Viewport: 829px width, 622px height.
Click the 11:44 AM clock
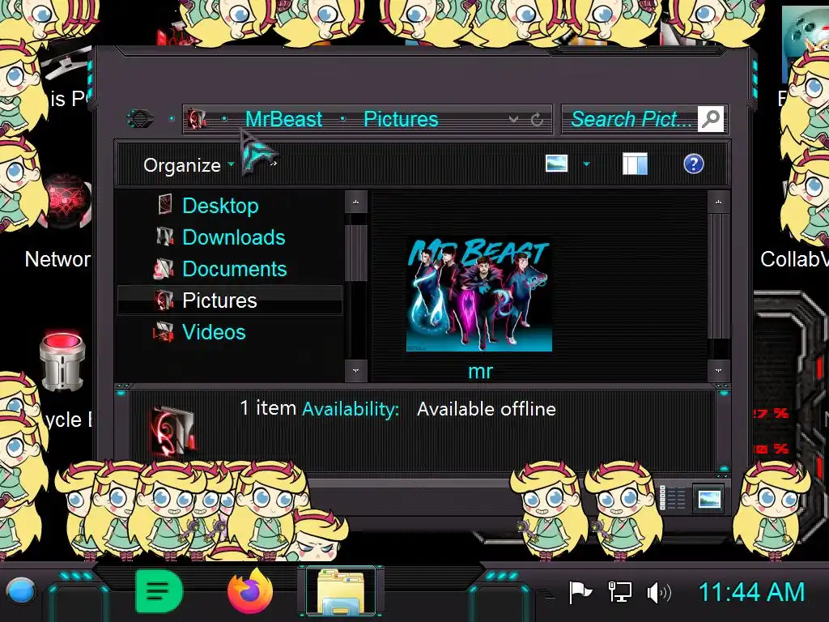coord(751,592)
